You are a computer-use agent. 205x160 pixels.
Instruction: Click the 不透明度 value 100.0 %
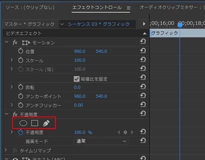click(83, 132)
